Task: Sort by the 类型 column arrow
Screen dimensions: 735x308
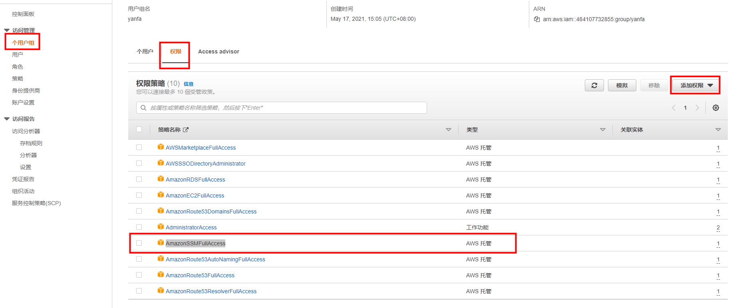Action: click(603, 130)
